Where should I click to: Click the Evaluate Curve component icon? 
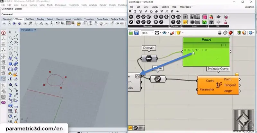[220, 85]
